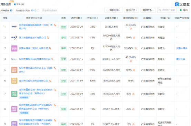The height and width of the screenshot is (126, 191).
Task: Open 深圳市鹏新旭技术有限公司 company link
Action: click(32, 38)
